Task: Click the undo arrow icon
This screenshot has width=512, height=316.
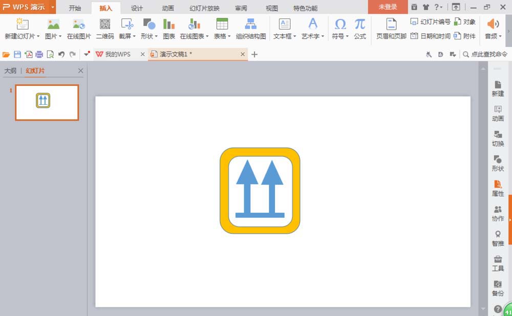Action: tap(61, 54)
